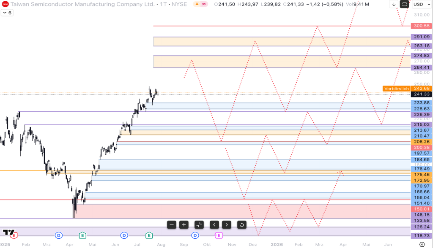This screenshot has height=248, width=433.
Task: Click the 1T interval label
Action: point(164,4)
